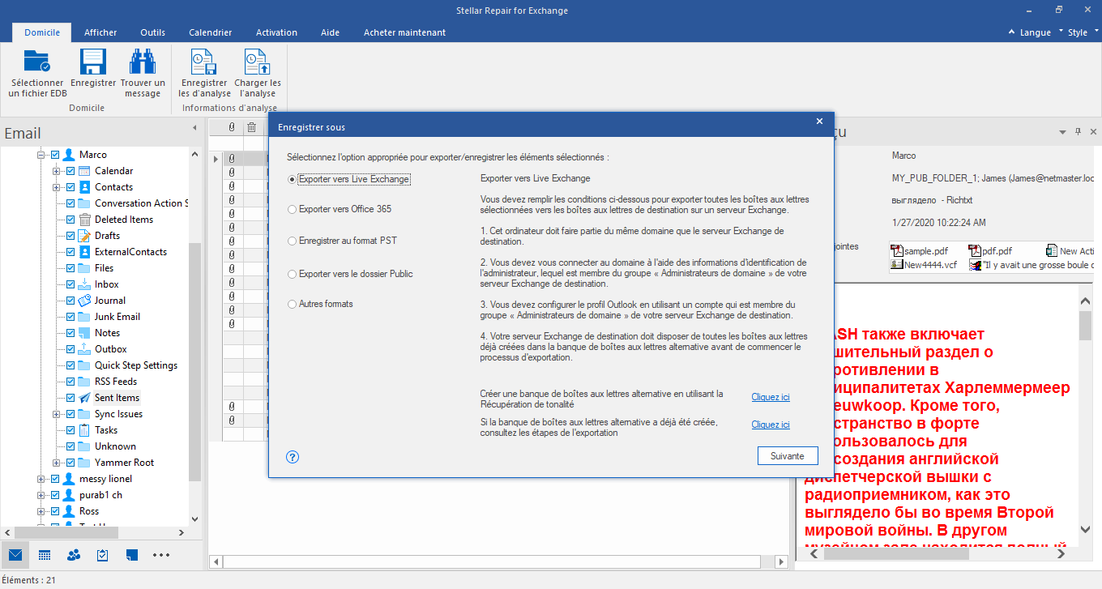Switch to the Domicile ribbon tab
The image size is (1102, 589).
pyautogui.click(x=41, y=32)
